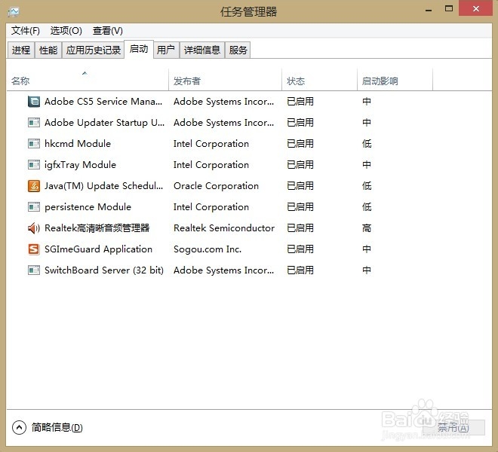Open the 文件(F) menu
This screenshot has height=452, width=498.
tap(26, 31)
